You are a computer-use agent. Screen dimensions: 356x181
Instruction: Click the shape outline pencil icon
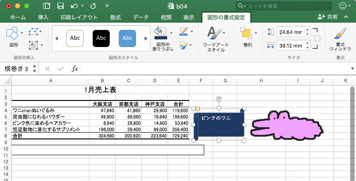click(x=183, y=32)
